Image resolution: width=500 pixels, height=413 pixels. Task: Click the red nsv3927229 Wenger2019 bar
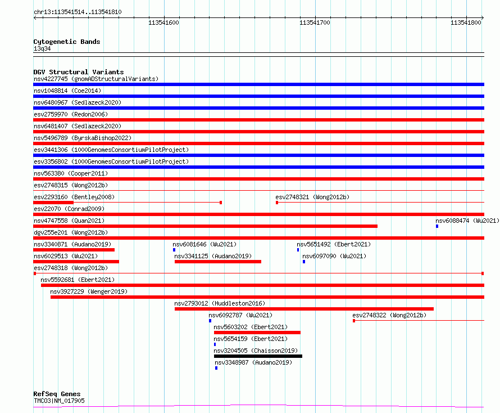(x=267, y=297)
